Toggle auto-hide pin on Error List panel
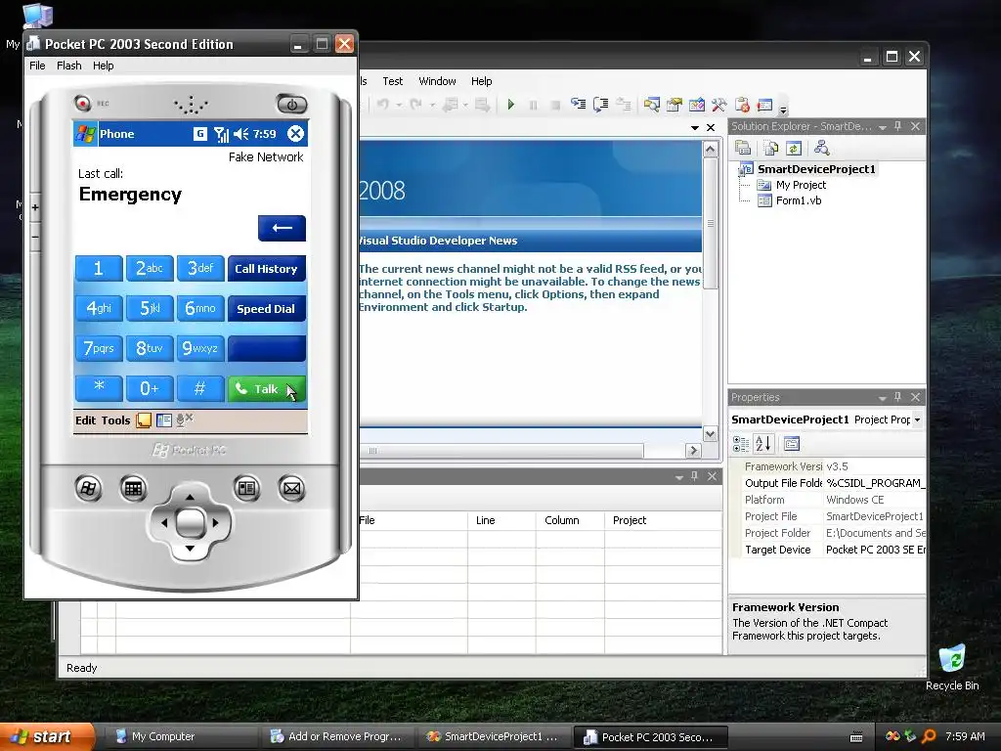 point(695,476)
